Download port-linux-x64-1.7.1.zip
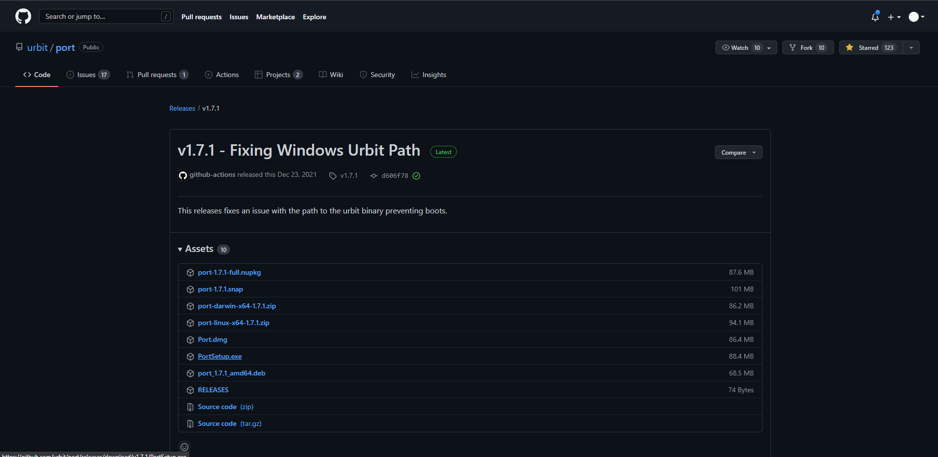 coord(233,323)
